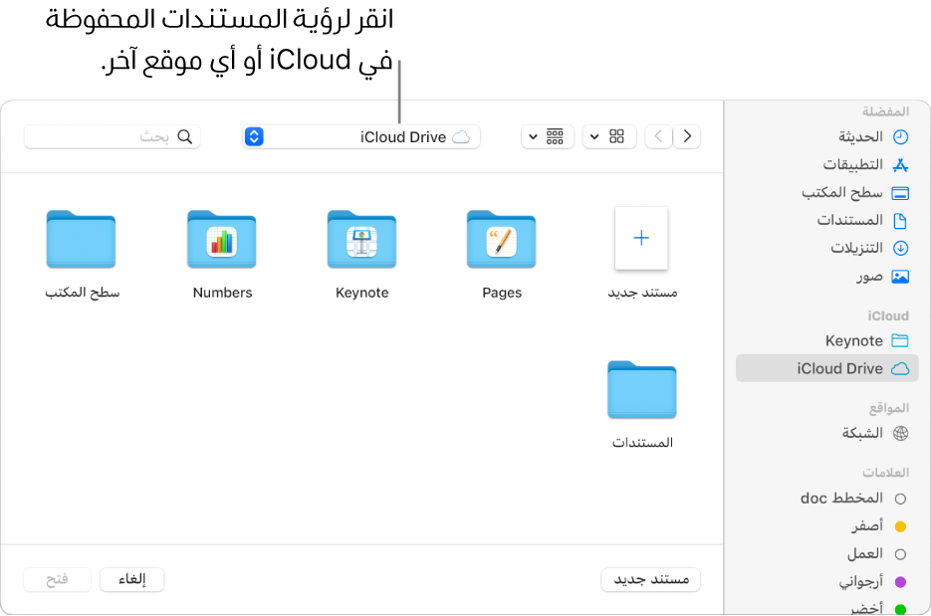The height and width of the screenshot is (616, 931).
Task: Open the المستندات folder in the file grid
Action: click(x=642, y=390)
